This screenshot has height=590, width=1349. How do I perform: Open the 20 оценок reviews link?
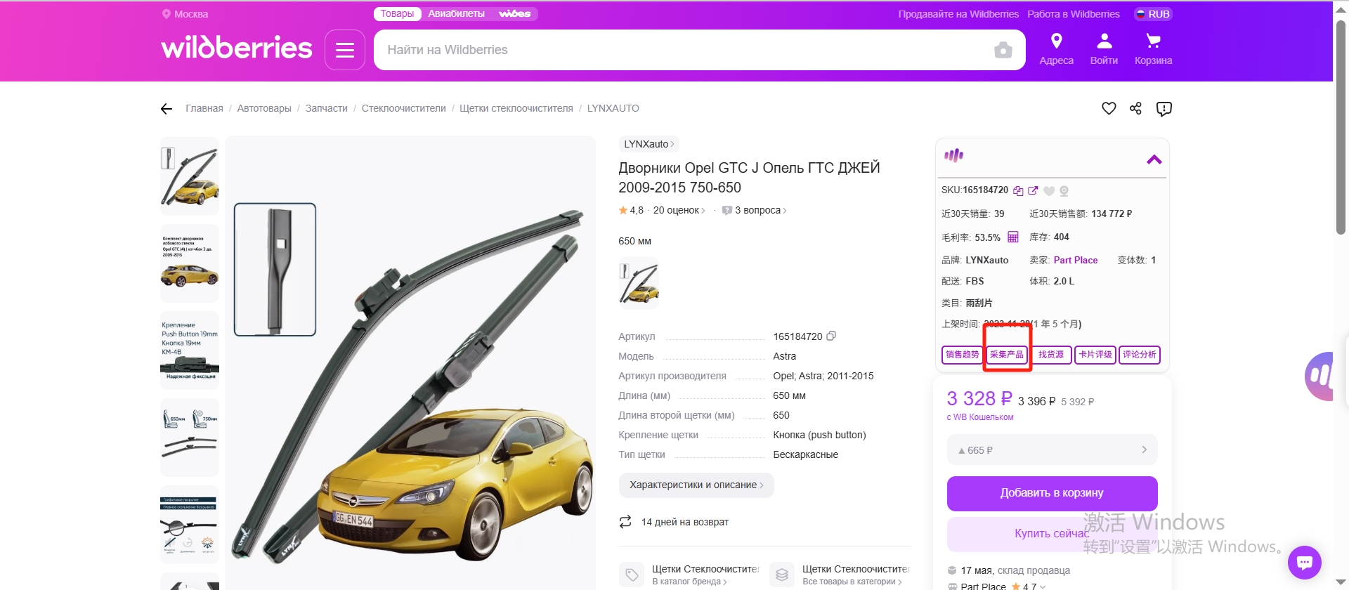pyautogui.click(x=679, y=210)
